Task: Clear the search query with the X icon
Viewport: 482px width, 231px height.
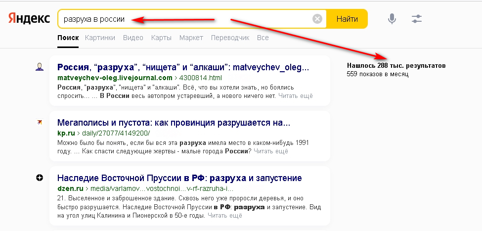Action: click(317, 19)
